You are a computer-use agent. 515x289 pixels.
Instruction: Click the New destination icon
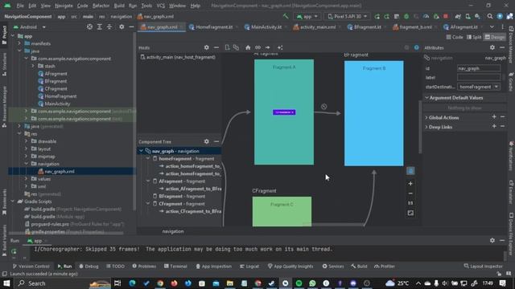pyautogui.click(x=227, y=47)
